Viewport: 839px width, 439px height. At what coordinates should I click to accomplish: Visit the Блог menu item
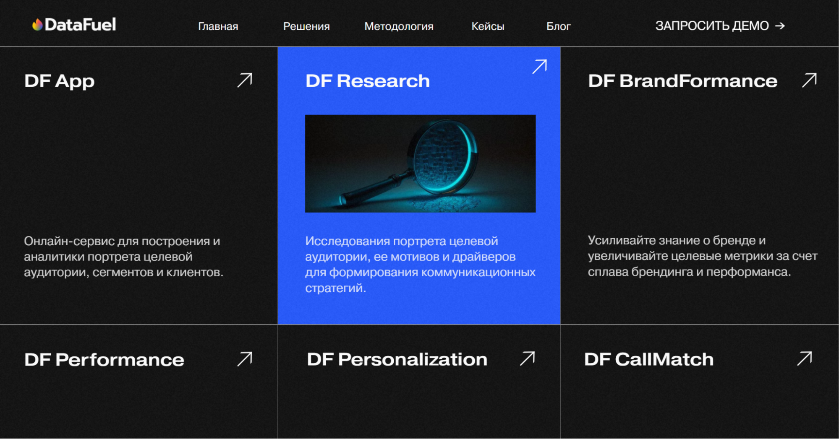558,26
